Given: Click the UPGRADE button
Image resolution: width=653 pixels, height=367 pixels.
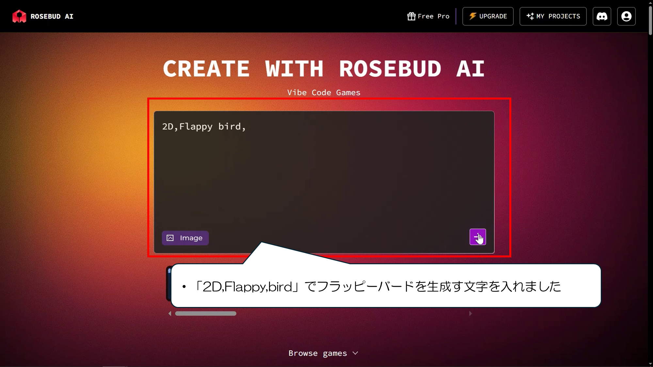Looking at the screenshot, I should click(x=488, y=16).
